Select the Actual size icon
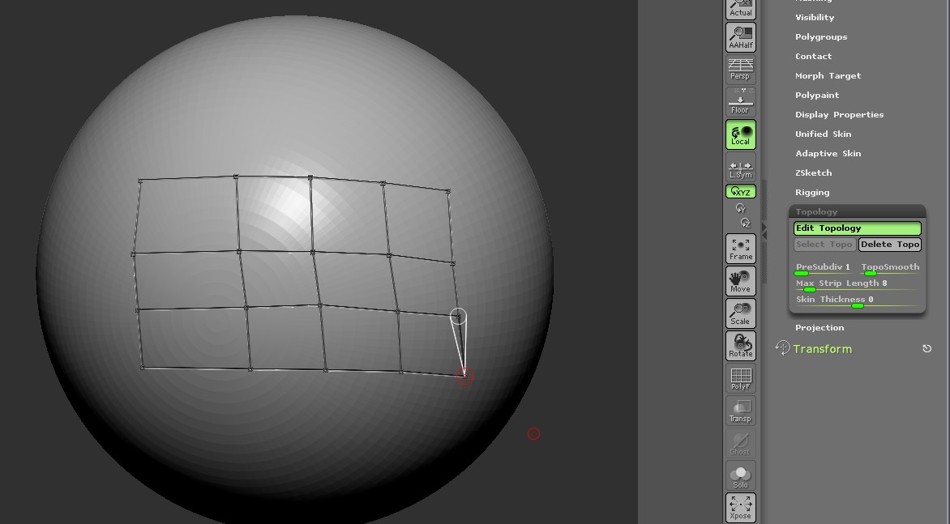950x524 pixels. 740,8
